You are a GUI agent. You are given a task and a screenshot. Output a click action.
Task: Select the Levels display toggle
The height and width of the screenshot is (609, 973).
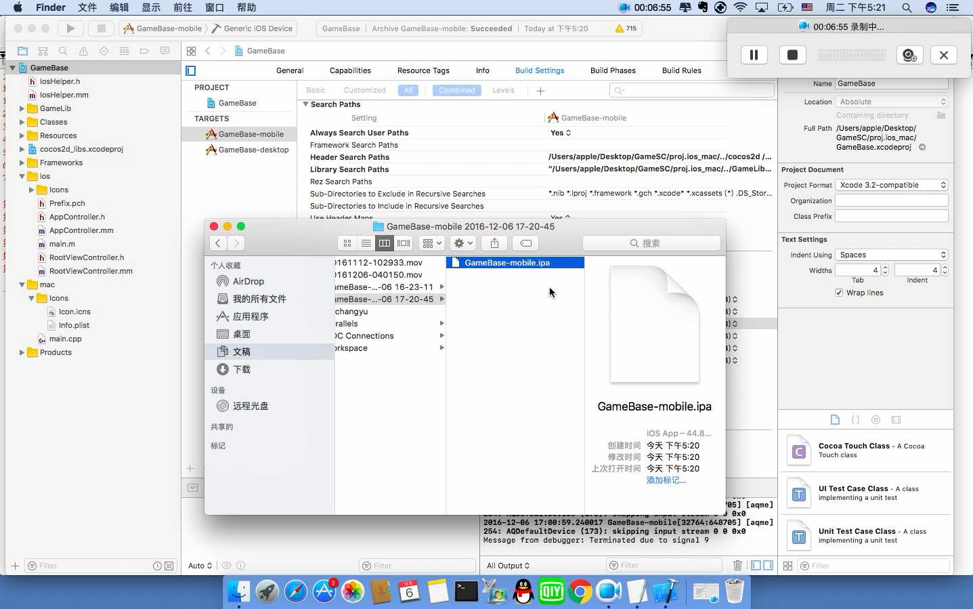pyautogui.click(x=503, y=90)
